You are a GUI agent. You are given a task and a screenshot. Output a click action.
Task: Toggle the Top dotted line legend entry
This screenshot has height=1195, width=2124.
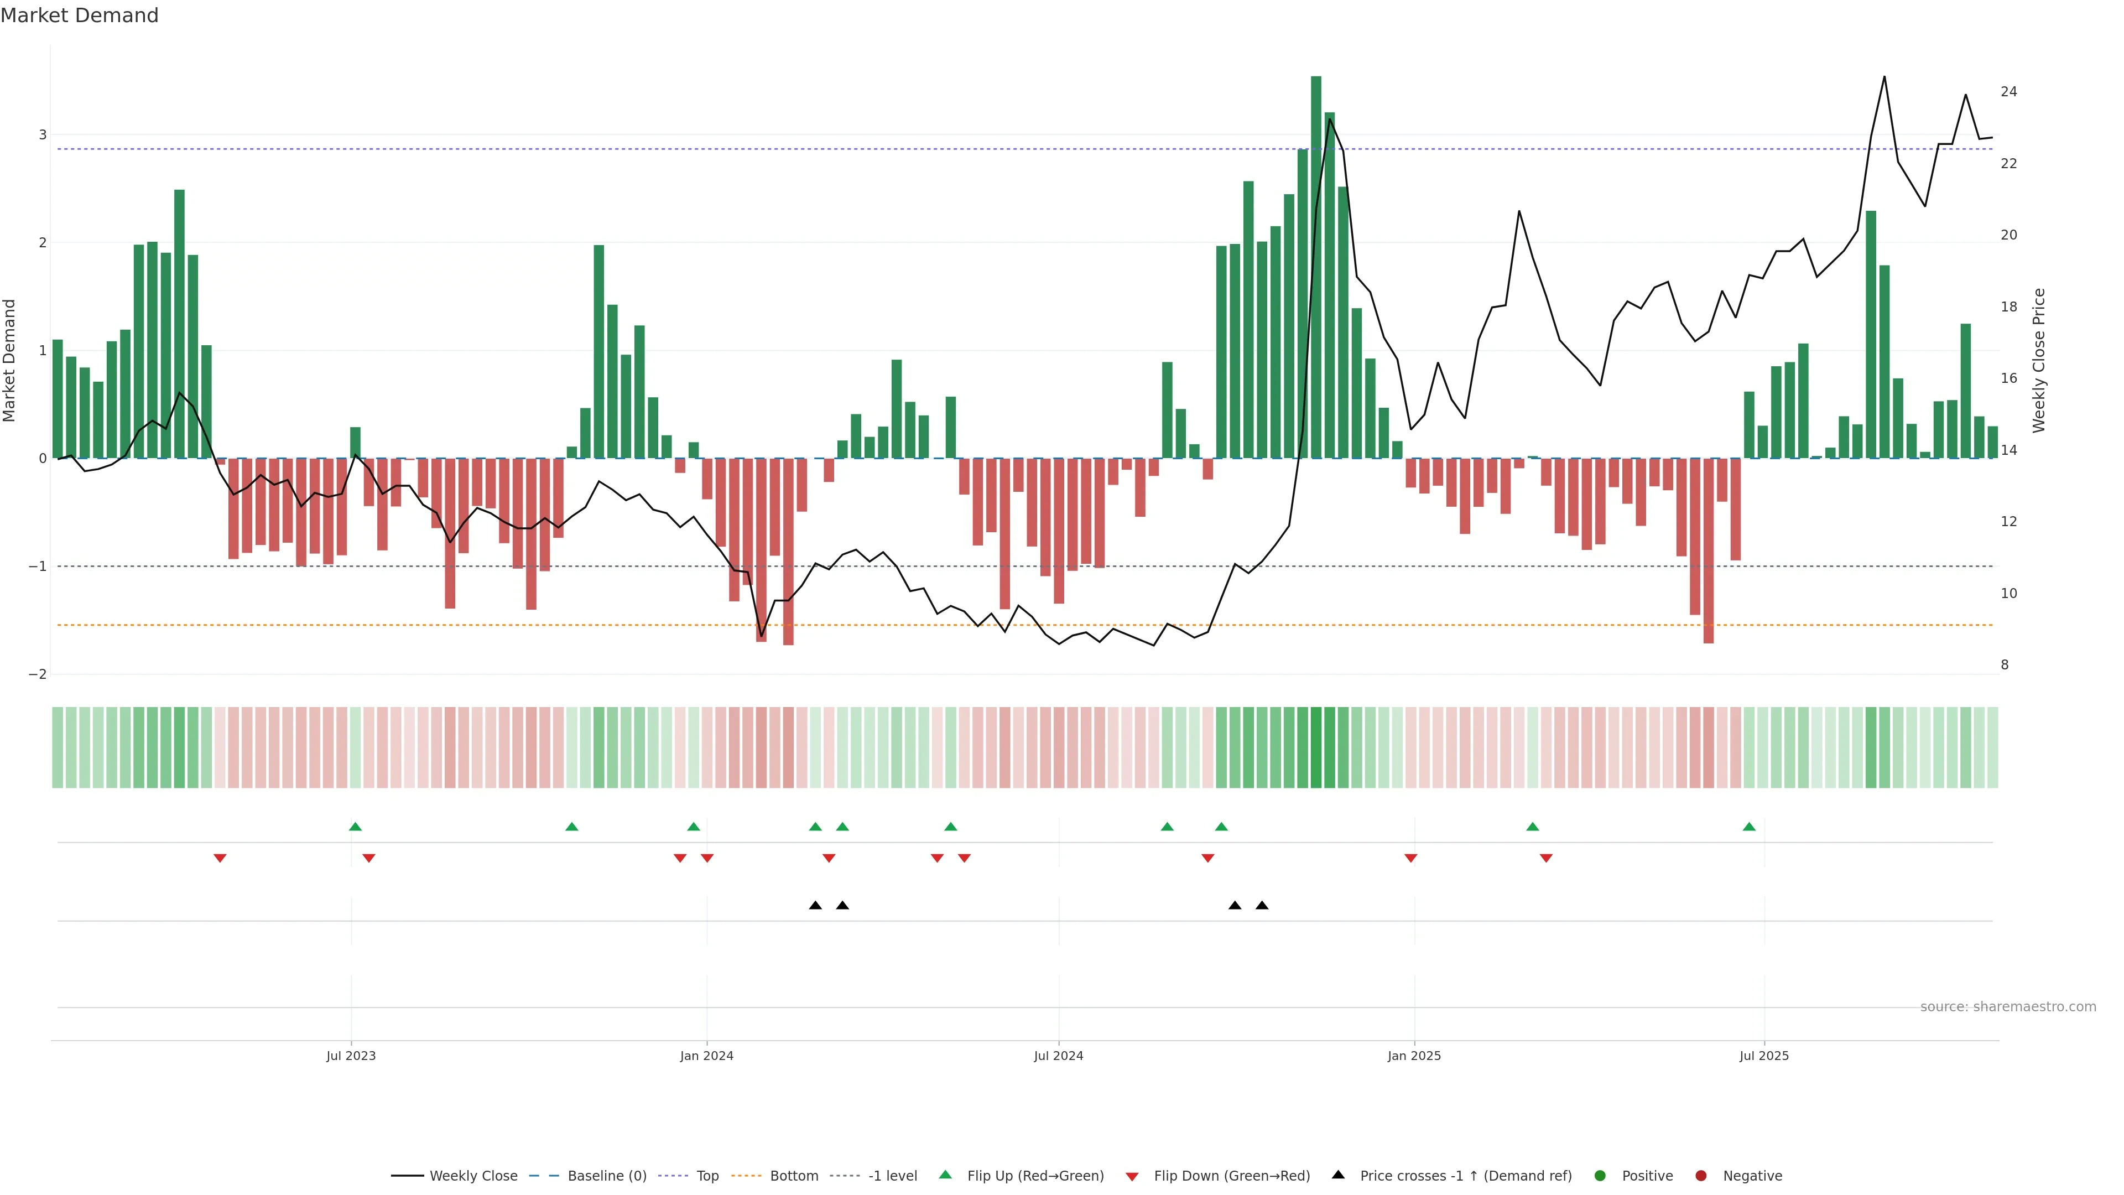pos(707,1175)
